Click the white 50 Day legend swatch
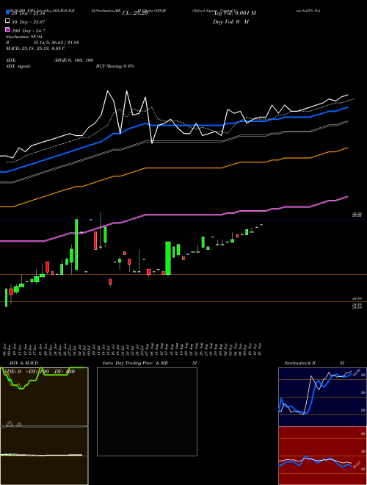Image resolution: width=367 pixels, height=485 pixels. (x=7, y=21)
